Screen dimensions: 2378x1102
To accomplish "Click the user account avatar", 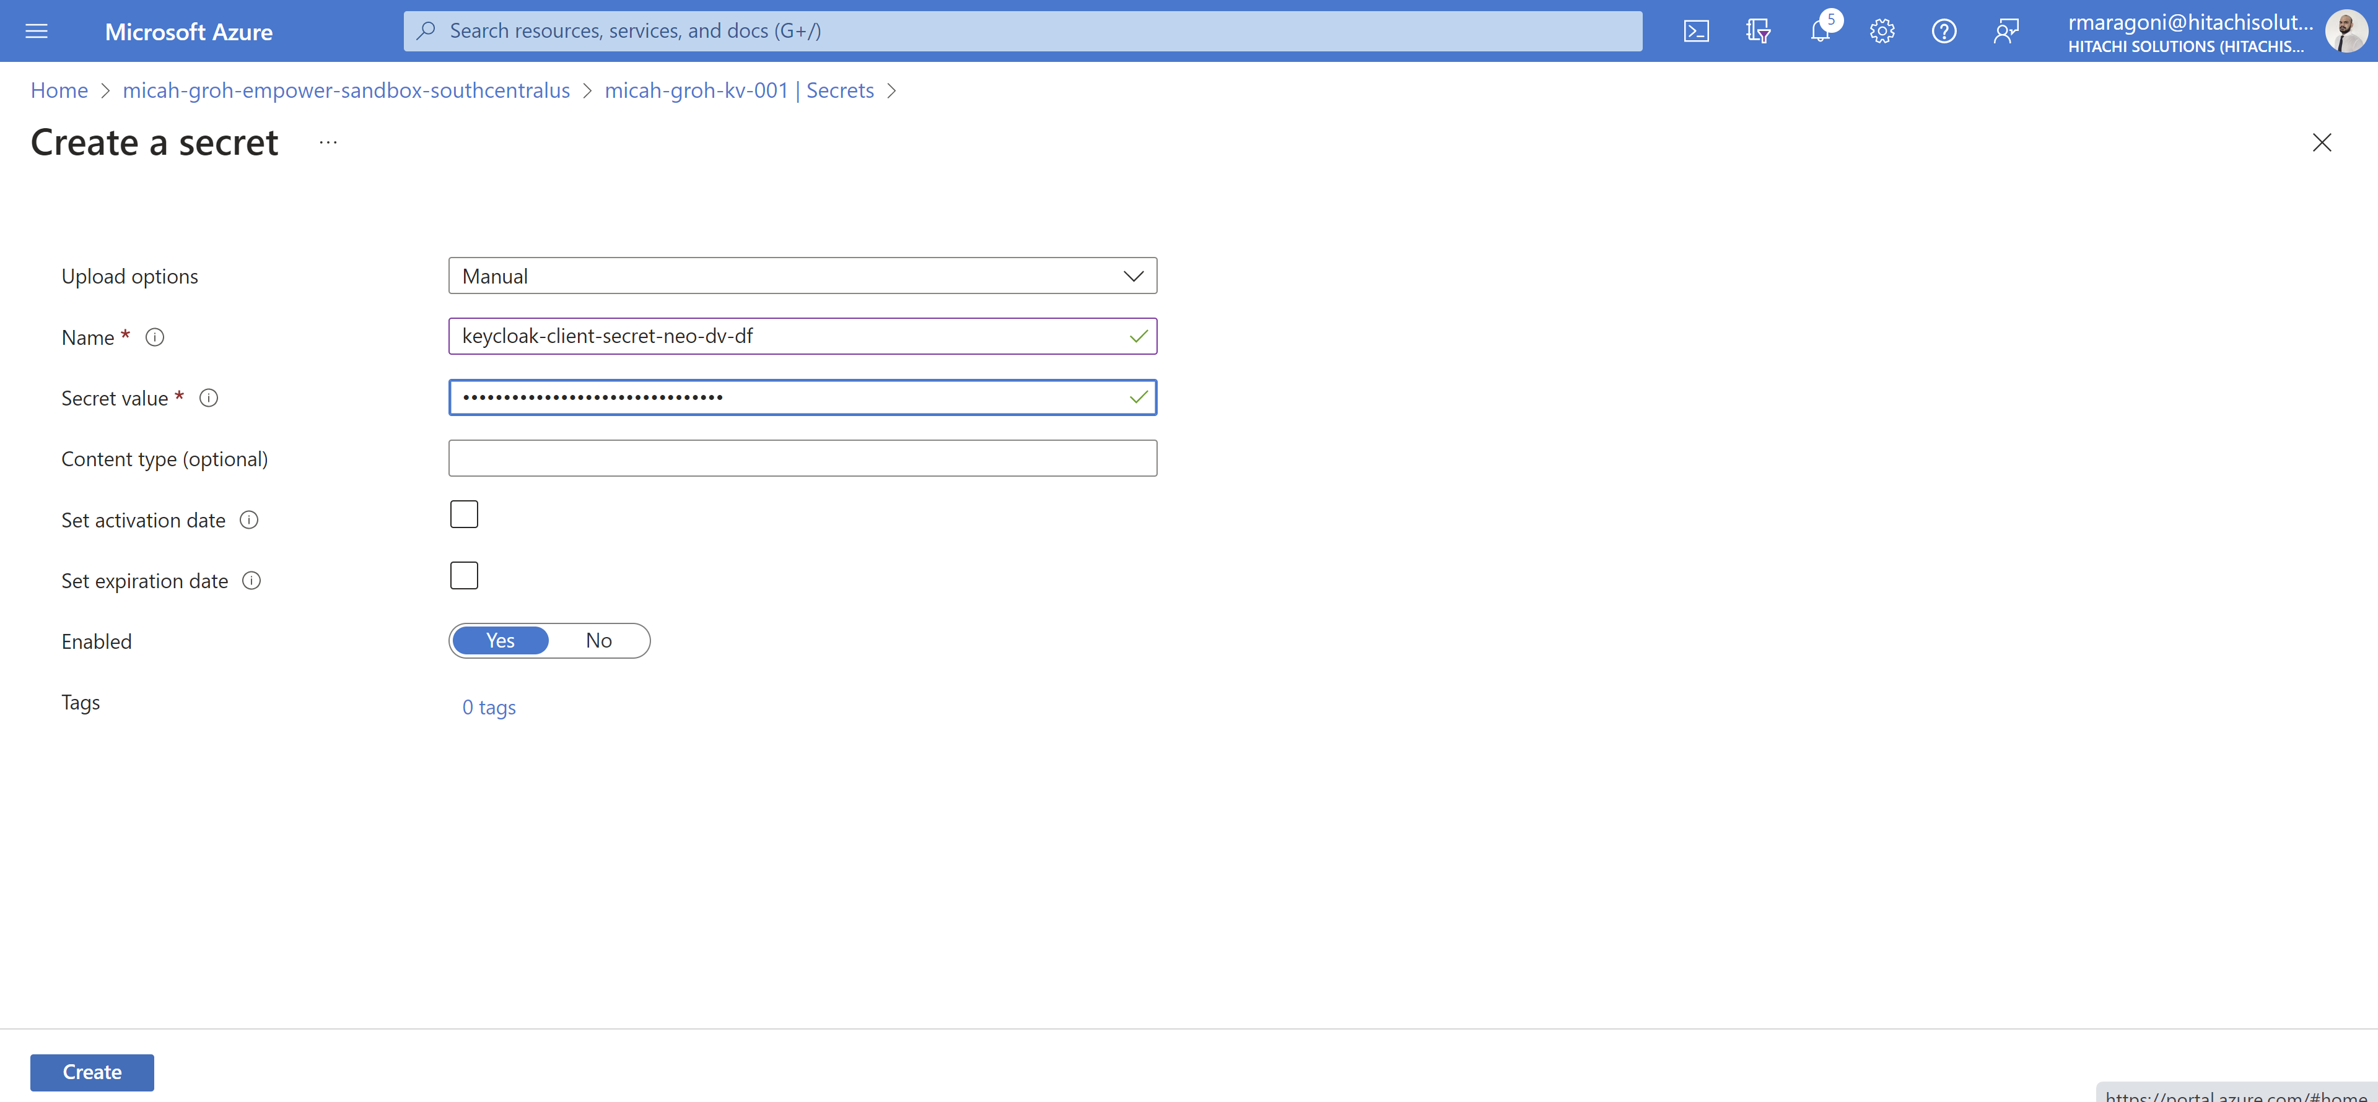I will (2346, 32).
